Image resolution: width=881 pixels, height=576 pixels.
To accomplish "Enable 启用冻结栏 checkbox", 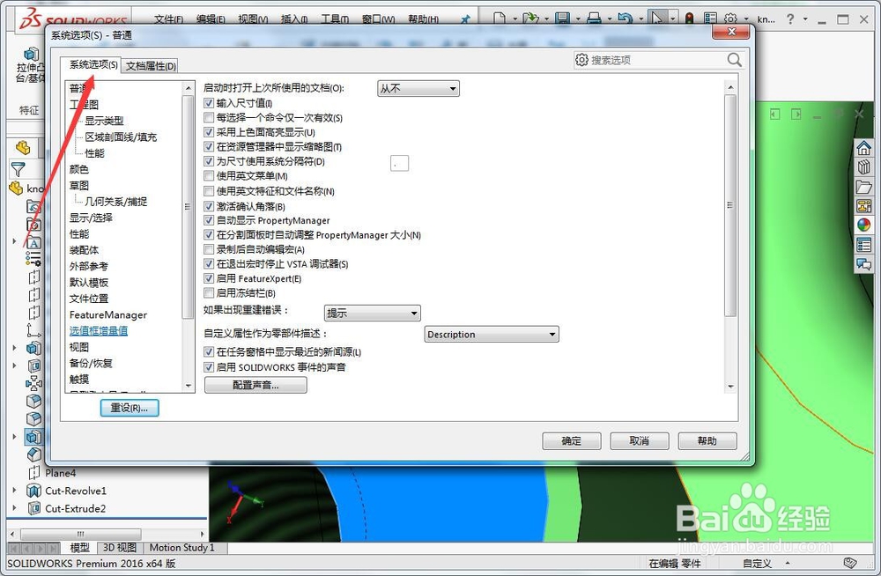I will (x=209, y=292).
